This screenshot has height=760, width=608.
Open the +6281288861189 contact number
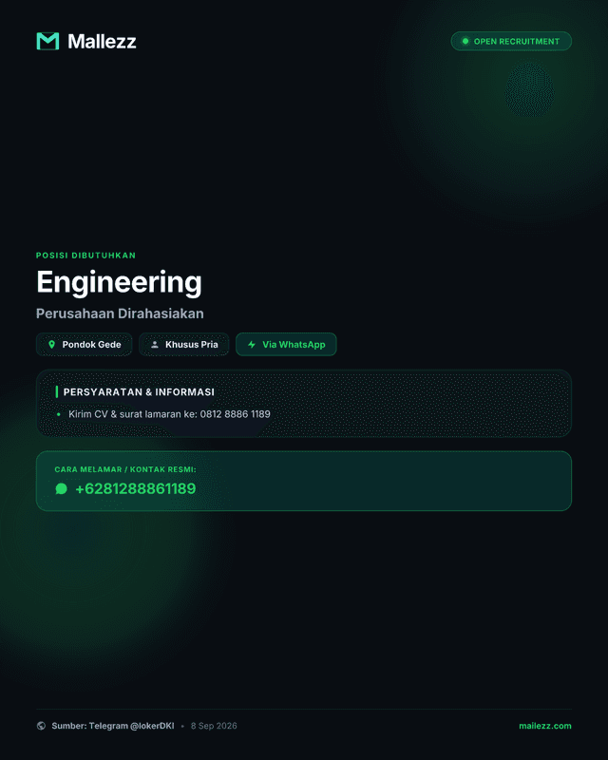[x=135, y=488]
